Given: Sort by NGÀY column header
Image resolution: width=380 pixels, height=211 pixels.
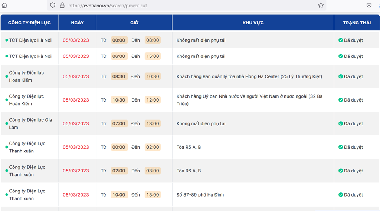Looking at the screenshot, I should click(x=77, y=23).
